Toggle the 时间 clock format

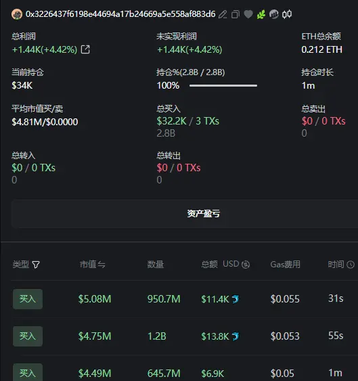pos(351,265)
